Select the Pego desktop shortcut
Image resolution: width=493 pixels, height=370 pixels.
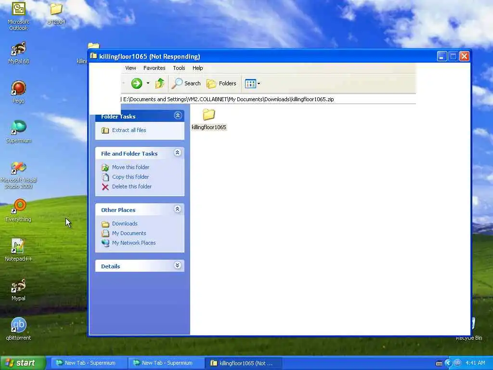19,92
